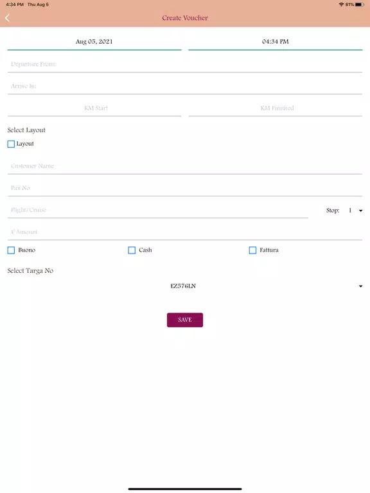
Task: Focus the Arrive In field
Action: 185,87
